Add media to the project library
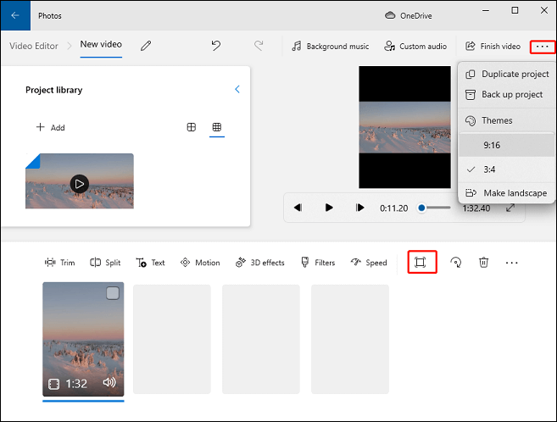 50,127
